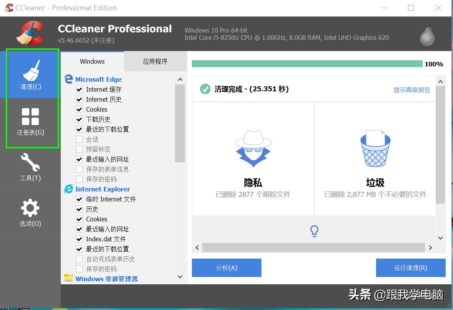This screenshot has width=453, height=310.
Task: Open 显示高级报告 advanced report link
Action: tap(411, 89)
